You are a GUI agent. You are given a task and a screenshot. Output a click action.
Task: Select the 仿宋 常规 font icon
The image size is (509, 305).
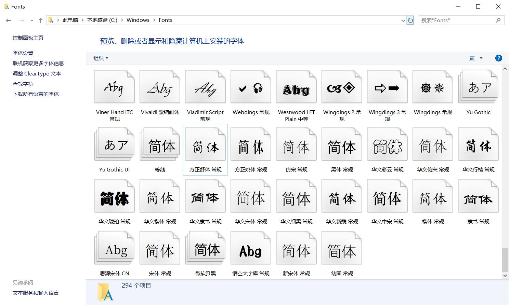click(x=296, y=144)
